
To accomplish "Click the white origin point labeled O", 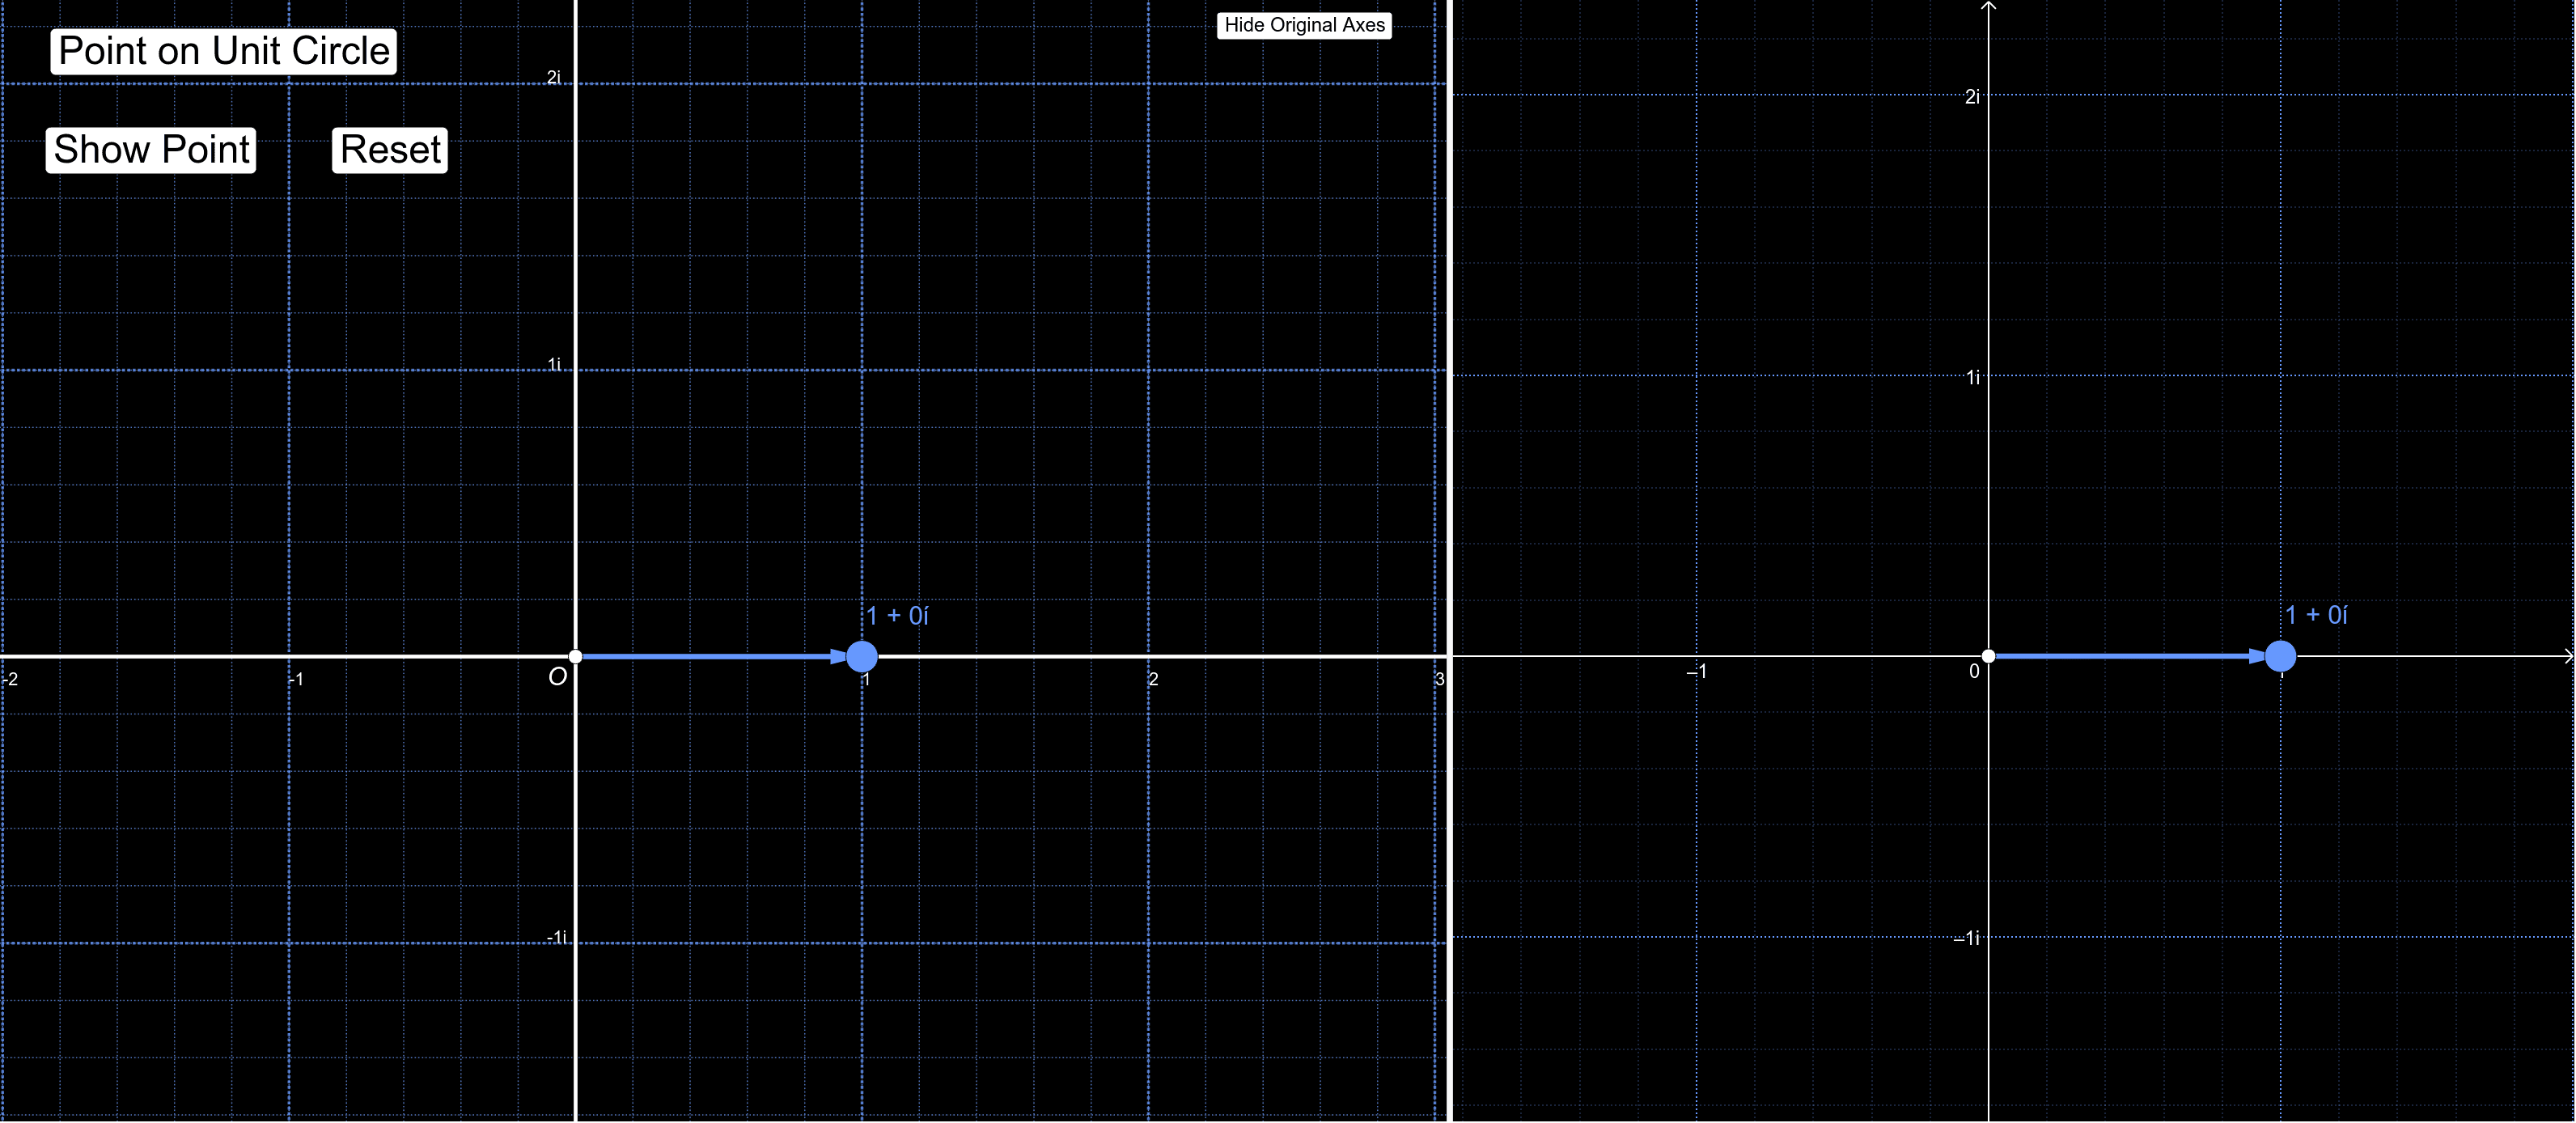I will [575, 657].
